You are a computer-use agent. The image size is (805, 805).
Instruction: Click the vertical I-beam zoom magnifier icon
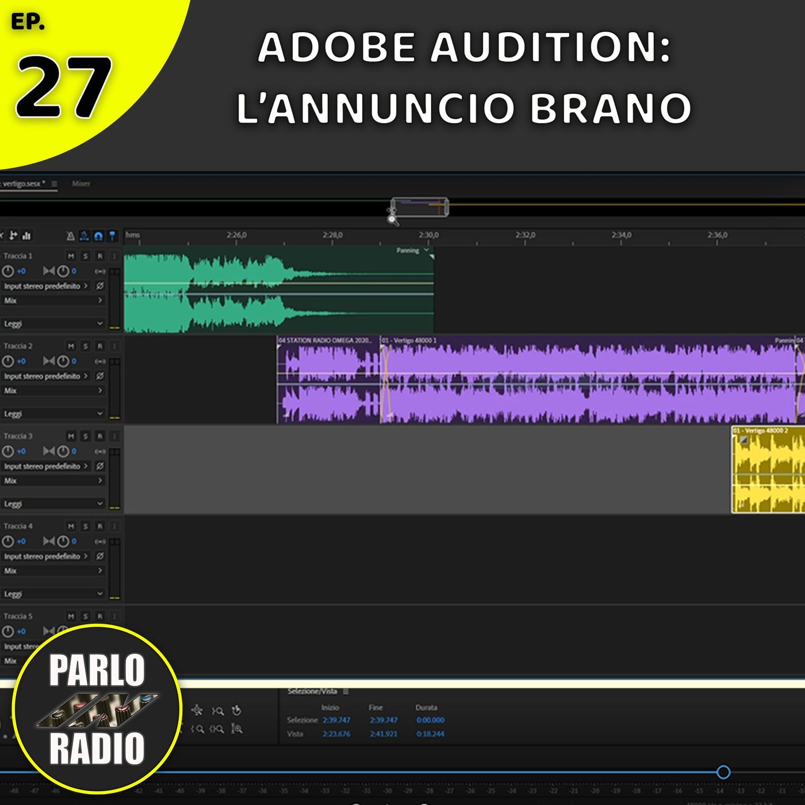click(x=236, y=729)
